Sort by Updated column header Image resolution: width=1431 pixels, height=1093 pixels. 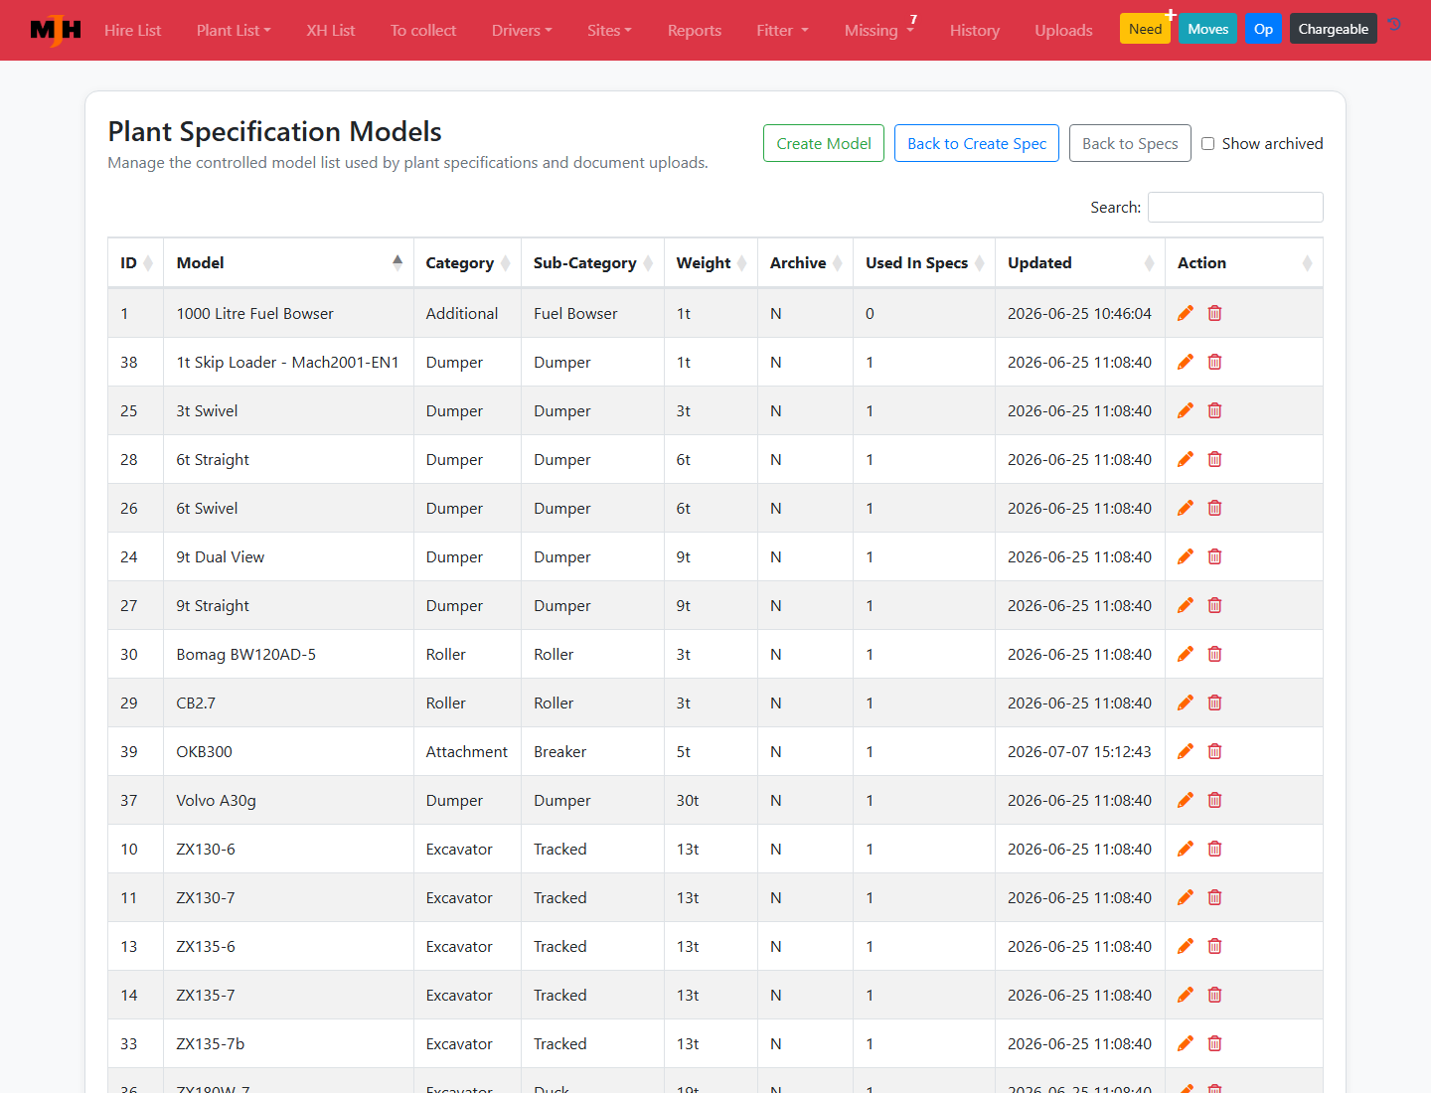pos(1080,263)
